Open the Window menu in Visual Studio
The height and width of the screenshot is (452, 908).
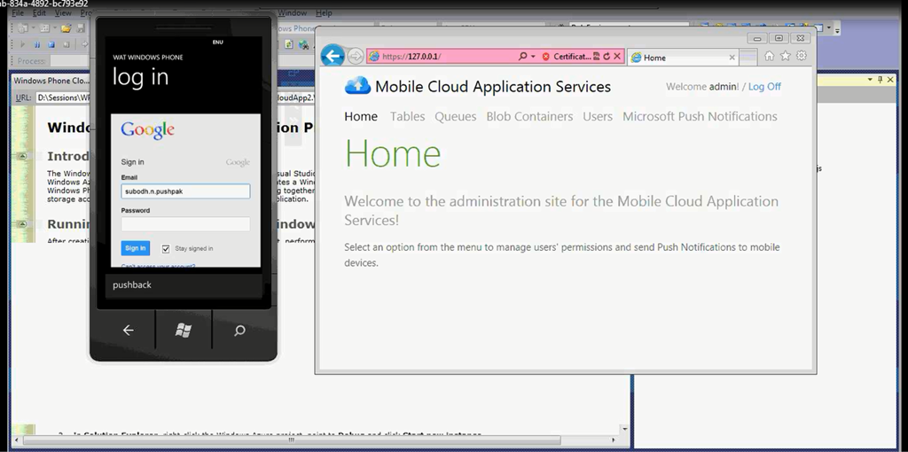293,12
